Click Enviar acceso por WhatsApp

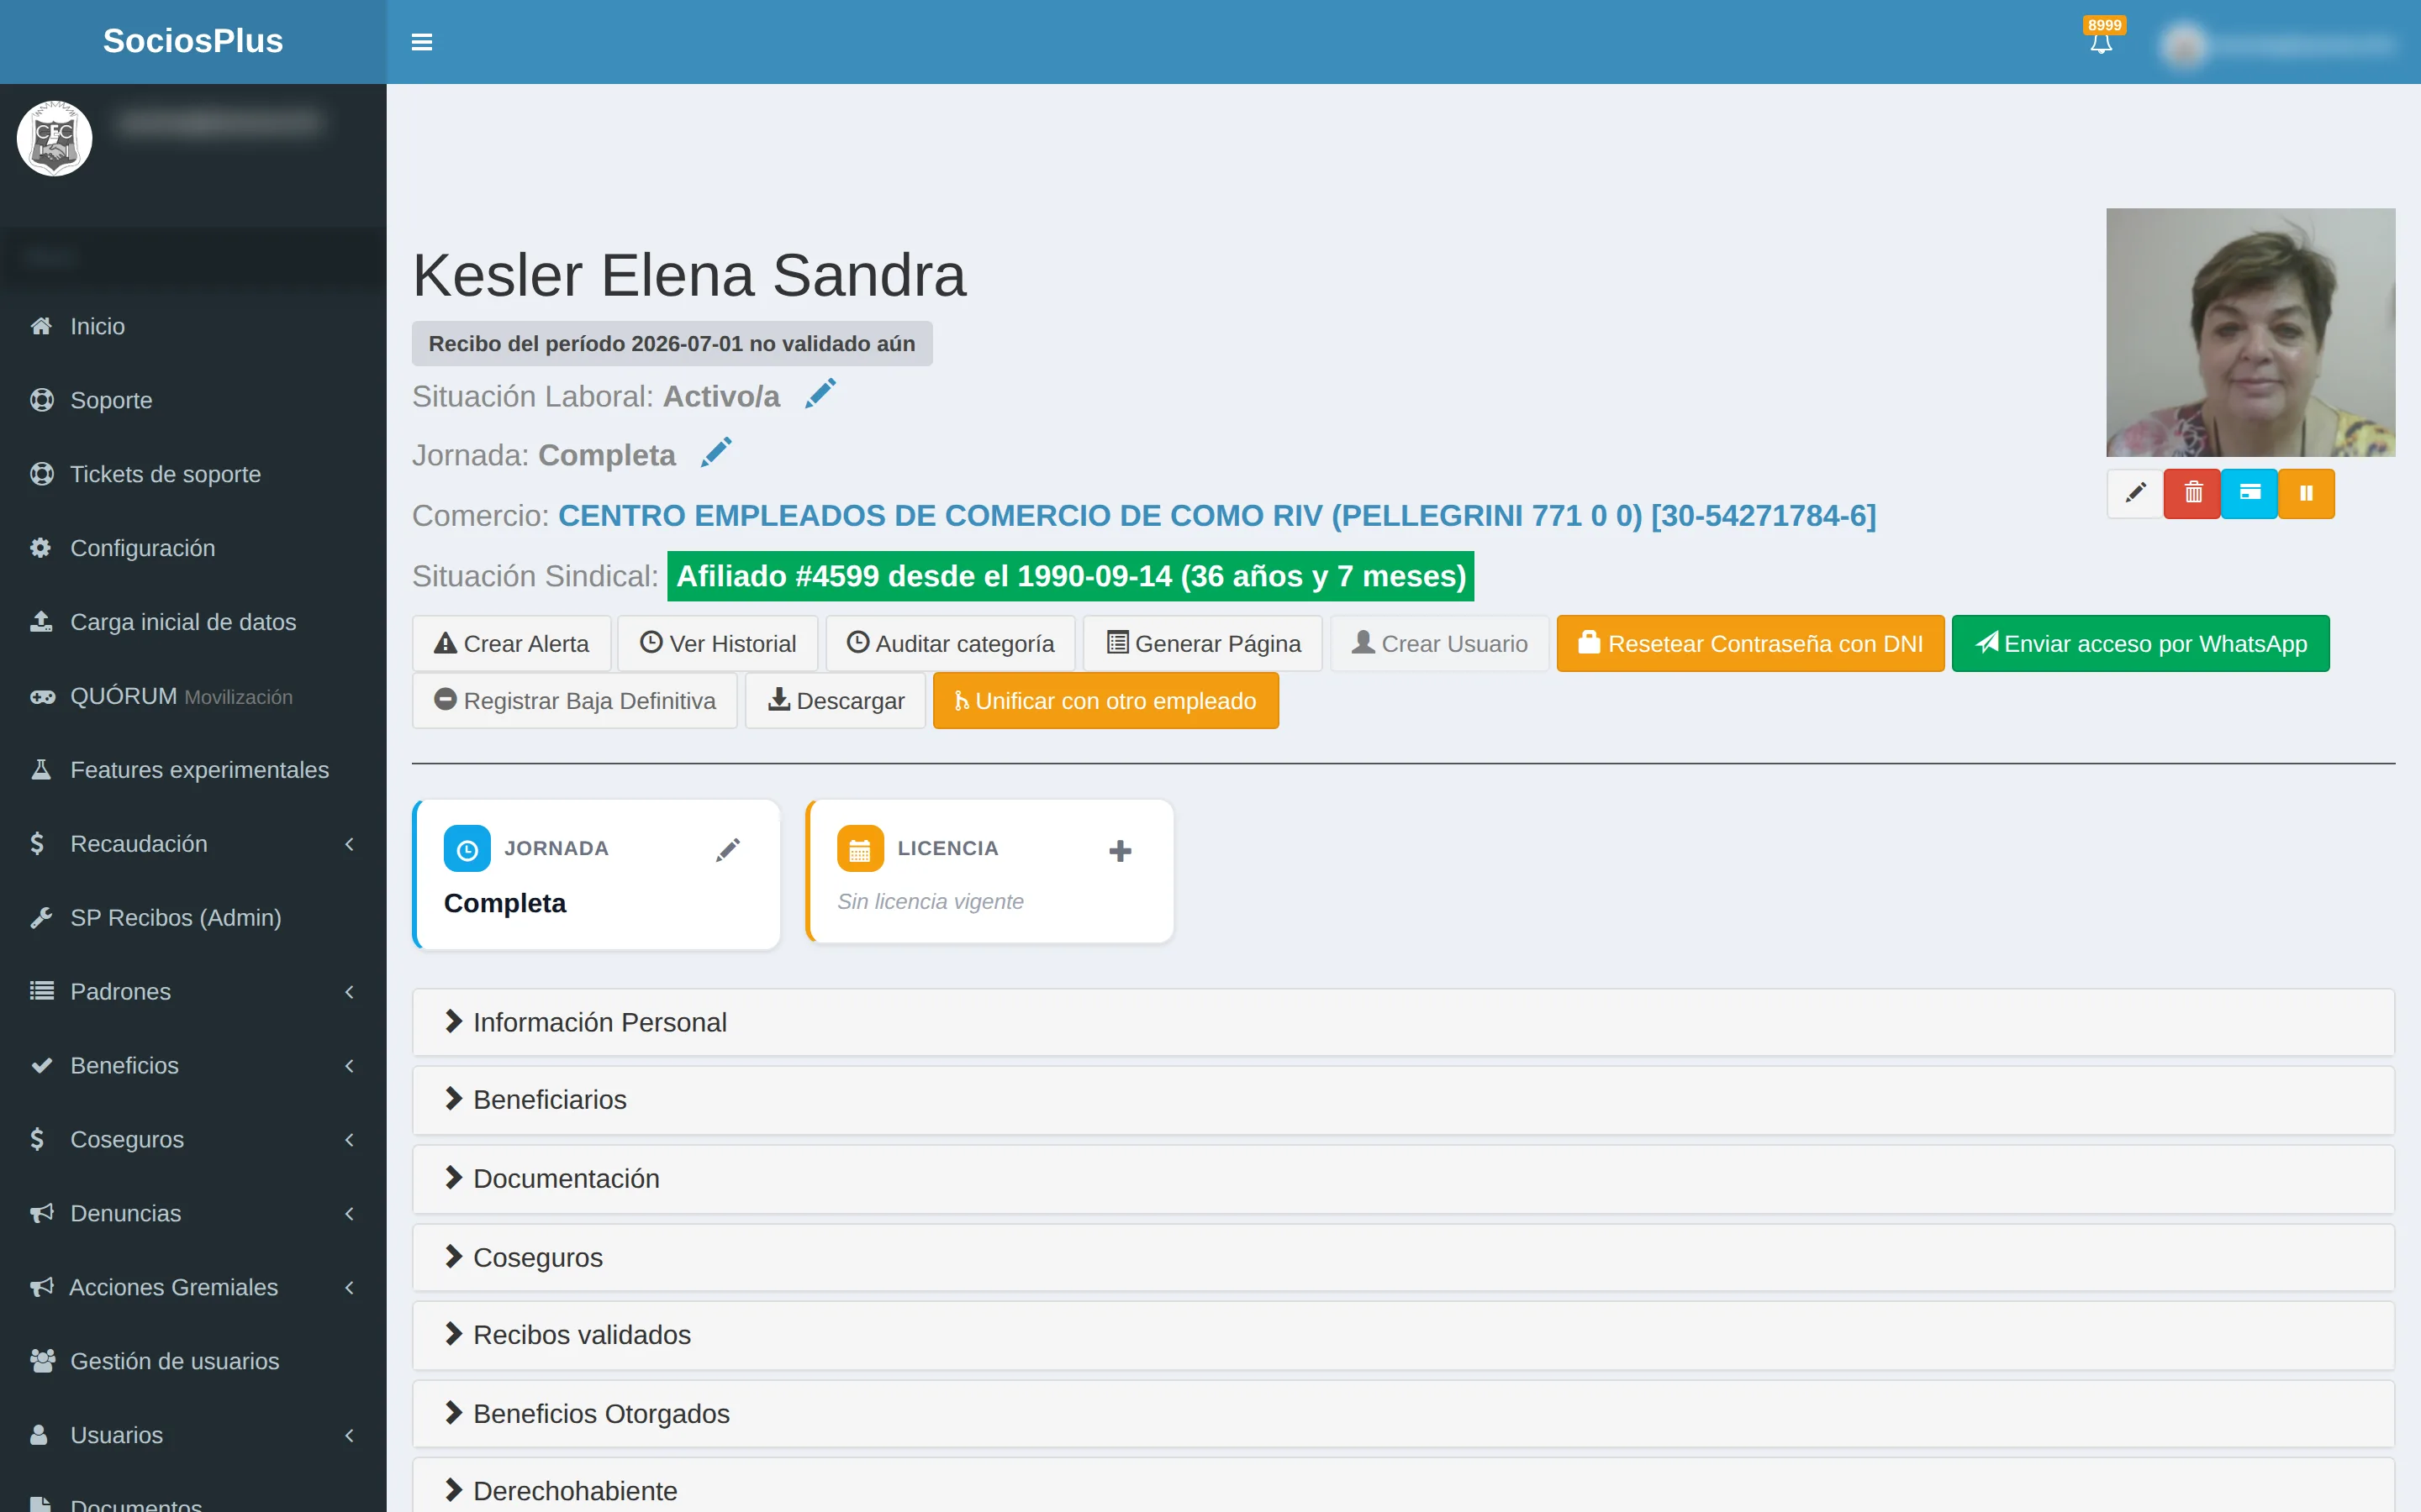pyautogui.click(x=2141, y=643)
